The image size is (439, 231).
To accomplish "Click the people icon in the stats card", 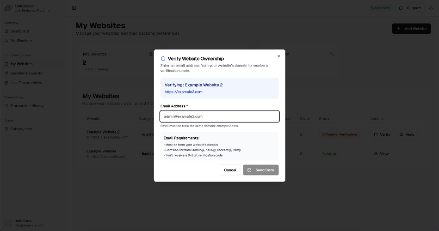I will tap(332, 54).
